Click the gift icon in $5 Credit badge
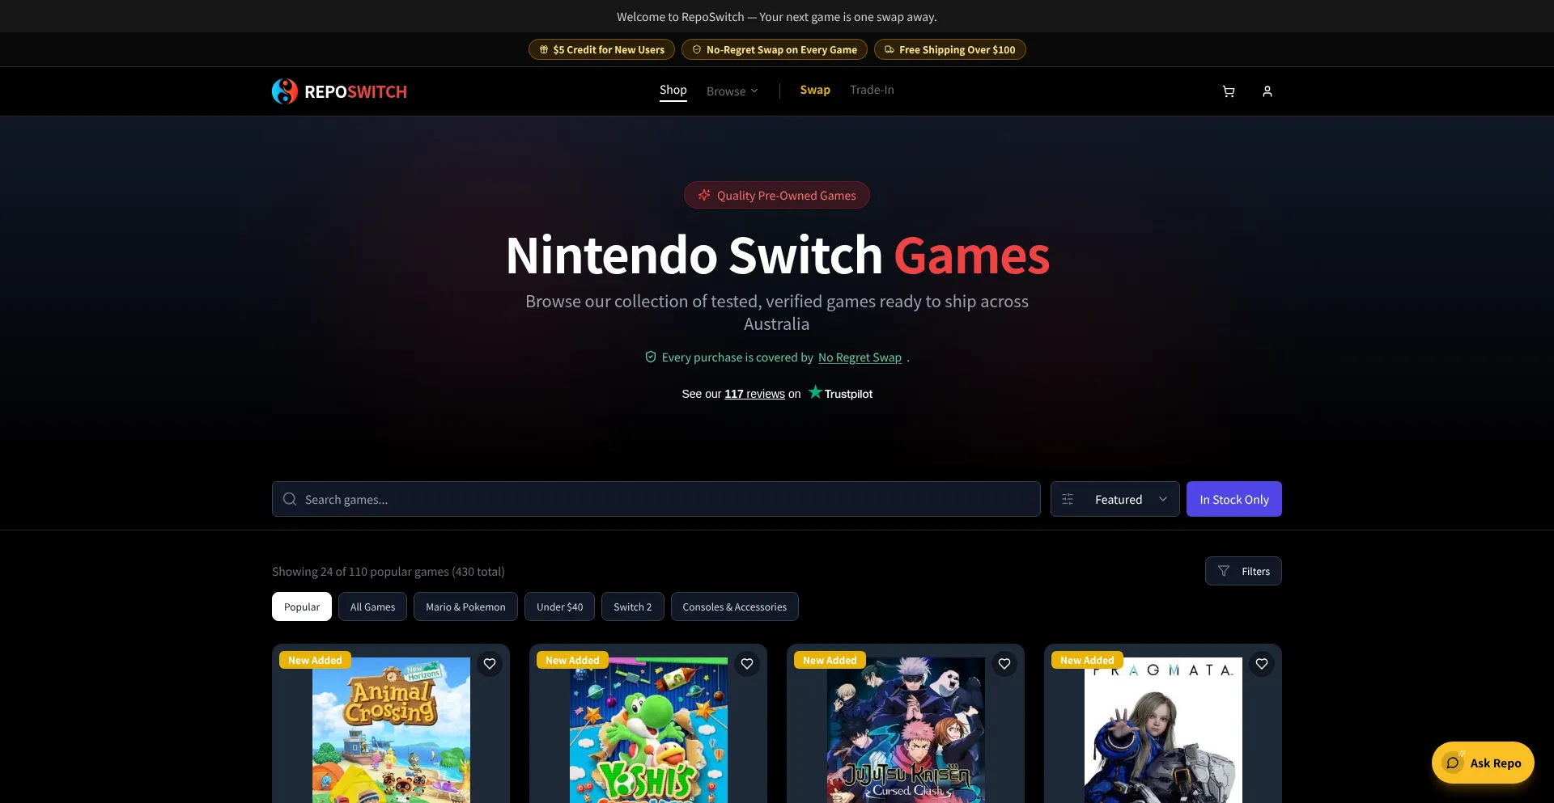 pyautogui.click(x=544, y=49)
